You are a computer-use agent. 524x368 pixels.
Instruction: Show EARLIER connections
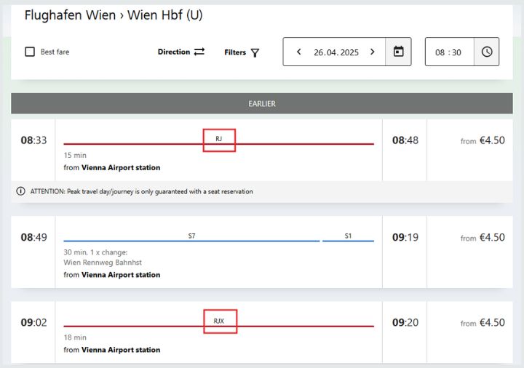point(262,103)
